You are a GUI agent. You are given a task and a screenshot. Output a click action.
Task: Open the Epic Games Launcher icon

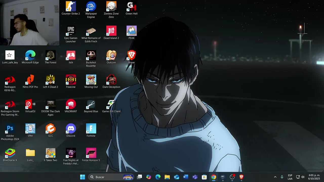71,34
